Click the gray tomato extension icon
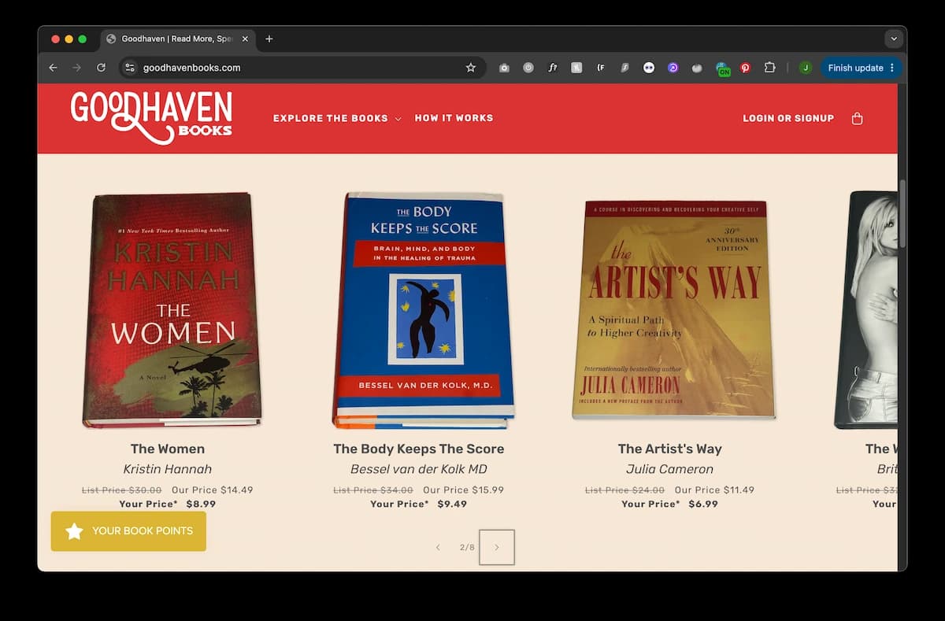 pos(697,68)
